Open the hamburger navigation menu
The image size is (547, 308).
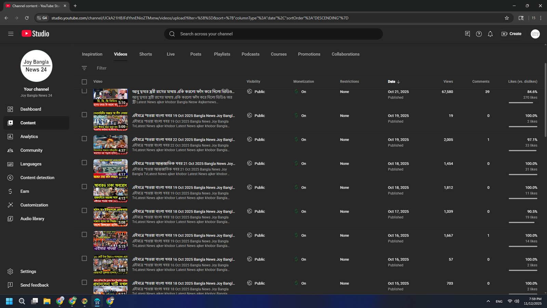[11, 34]
